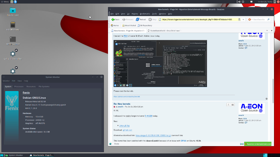Open the Home bookmark
This screenshot has width=280, height=157.
115,25
